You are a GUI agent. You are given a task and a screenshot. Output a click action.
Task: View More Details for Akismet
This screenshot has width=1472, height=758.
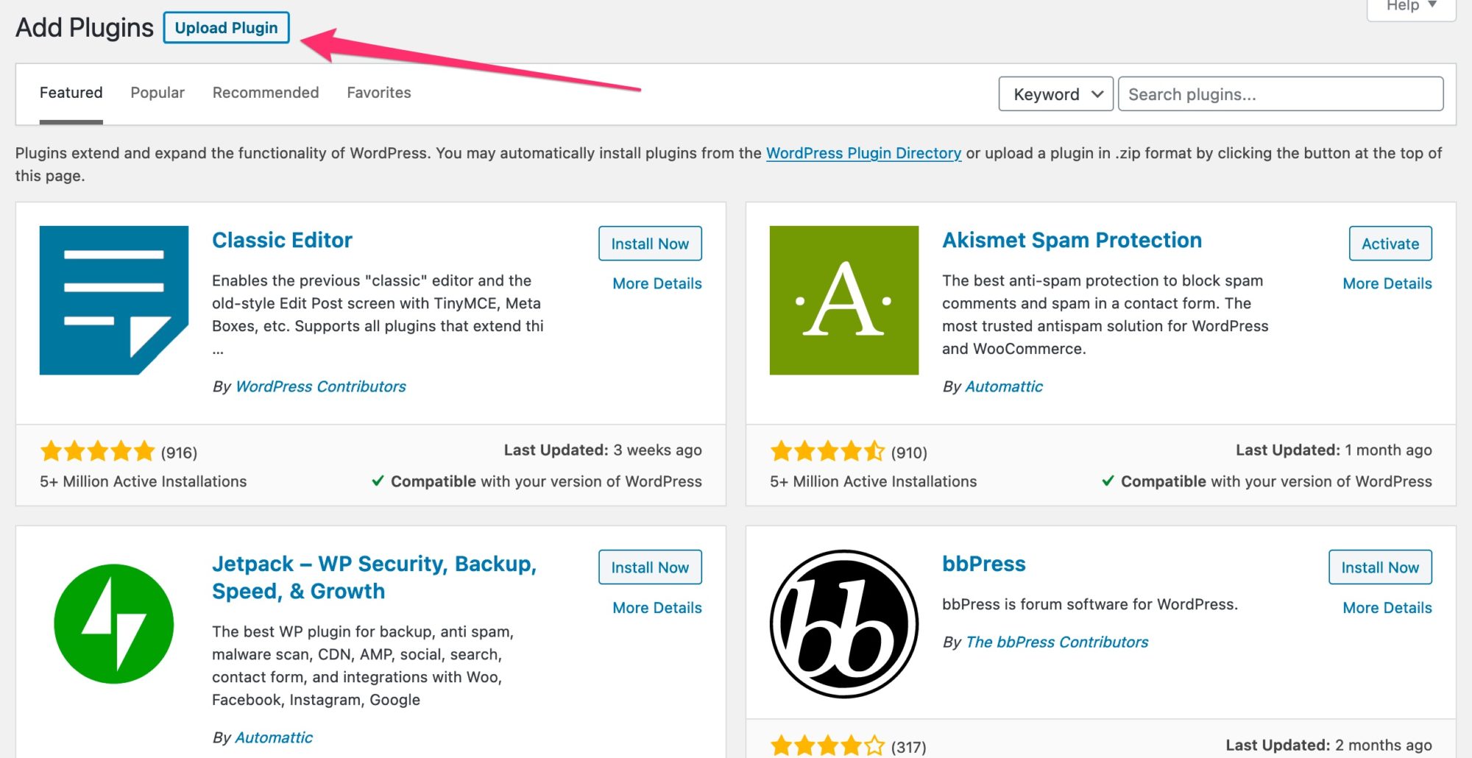coord(1387,283)
